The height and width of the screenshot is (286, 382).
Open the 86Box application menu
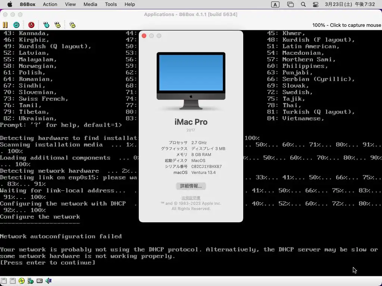28,4
